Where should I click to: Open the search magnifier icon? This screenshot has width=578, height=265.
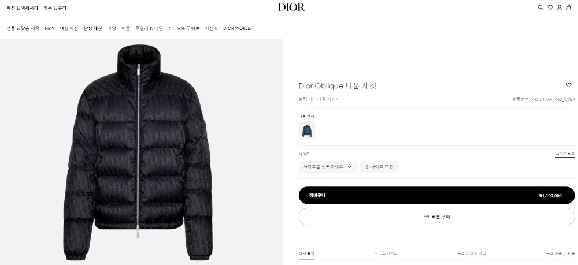pyautogui.click(x=541, y=8)
